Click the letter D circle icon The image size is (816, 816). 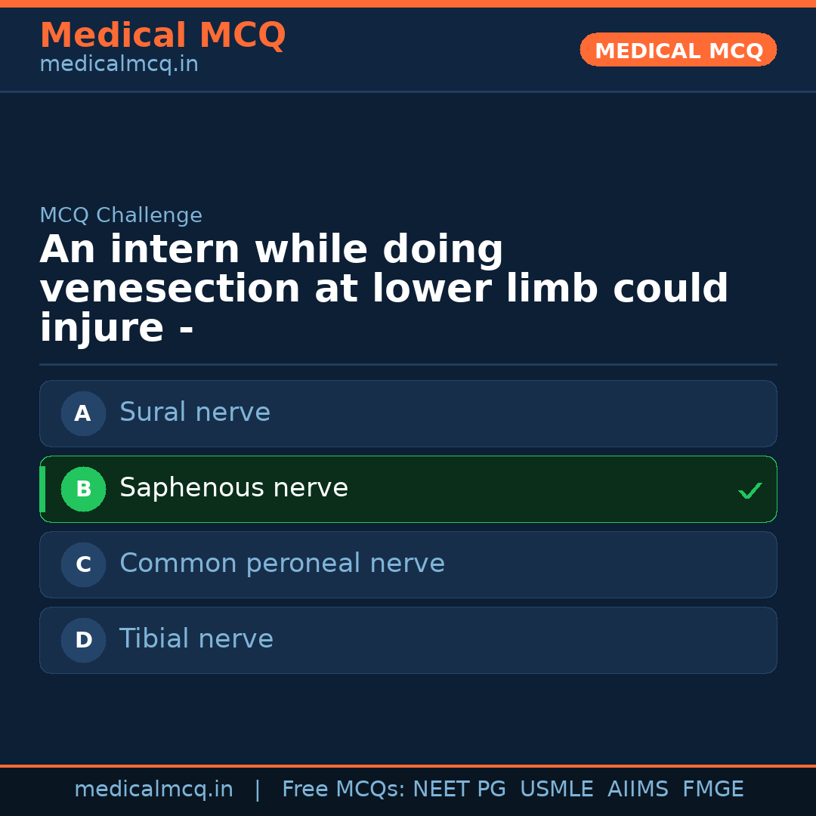tap(83, 640)
